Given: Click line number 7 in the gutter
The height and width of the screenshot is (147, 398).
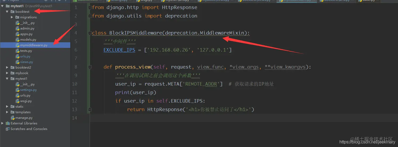Looking at the screenshot, I should pyautogui.click(x=76, y=58).
